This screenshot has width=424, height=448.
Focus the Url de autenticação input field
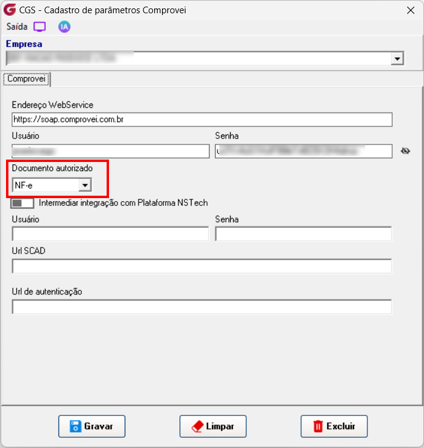coord(202,307)
